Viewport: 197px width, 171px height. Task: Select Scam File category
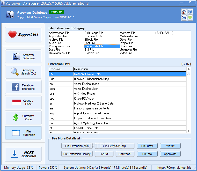pos(126,46)
